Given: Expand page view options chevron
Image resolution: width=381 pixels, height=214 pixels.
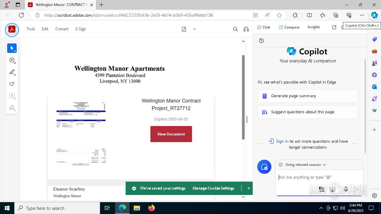Looking at the screenshot, I should coord(194,29).
